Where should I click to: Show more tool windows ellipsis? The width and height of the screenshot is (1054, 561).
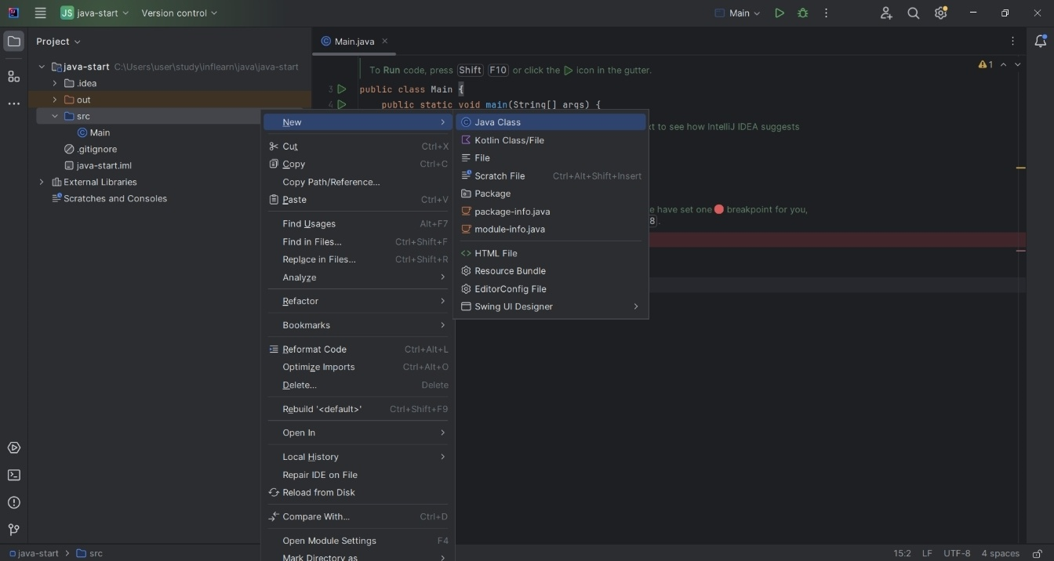[13, 103]
